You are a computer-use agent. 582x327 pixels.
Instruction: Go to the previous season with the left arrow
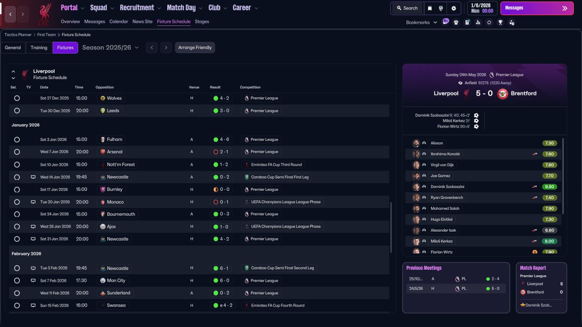click(151, 48)
